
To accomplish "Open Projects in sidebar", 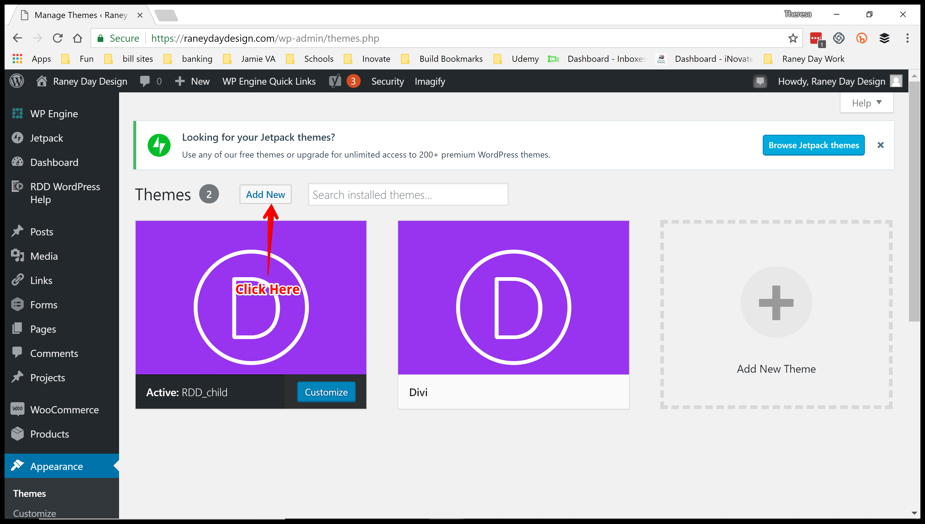I will pos(62,378).
